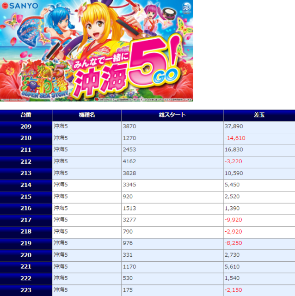Image resolution: width=295 pixels, height=296 pixels.
Task: Select machine number 209
Action: [26, 126]
